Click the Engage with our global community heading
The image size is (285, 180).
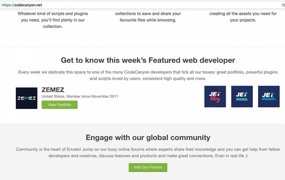[x=148, y=137]
